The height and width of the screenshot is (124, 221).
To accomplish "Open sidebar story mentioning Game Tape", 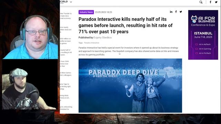I will tap(65, 86).
